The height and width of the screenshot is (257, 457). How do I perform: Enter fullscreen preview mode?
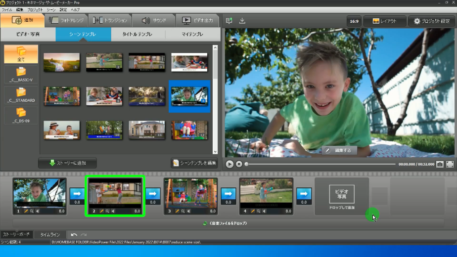coord(450,164)
